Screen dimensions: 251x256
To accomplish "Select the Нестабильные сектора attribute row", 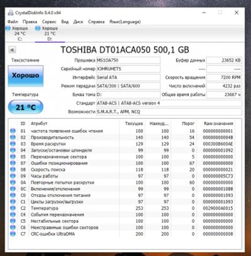I will pos(122,221).
